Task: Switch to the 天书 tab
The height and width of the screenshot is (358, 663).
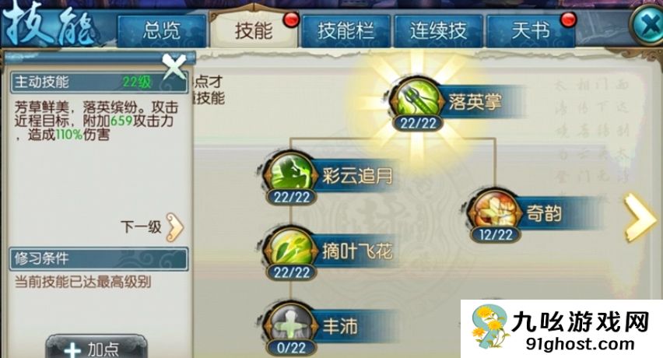Action: 531,31
